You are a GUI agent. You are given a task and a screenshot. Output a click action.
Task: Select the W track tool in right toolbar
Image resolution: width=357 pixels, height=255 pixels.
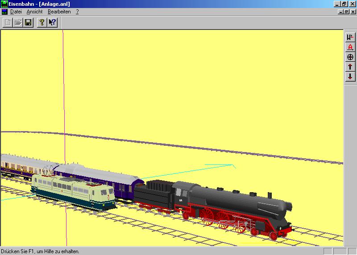tap(350, 37)
